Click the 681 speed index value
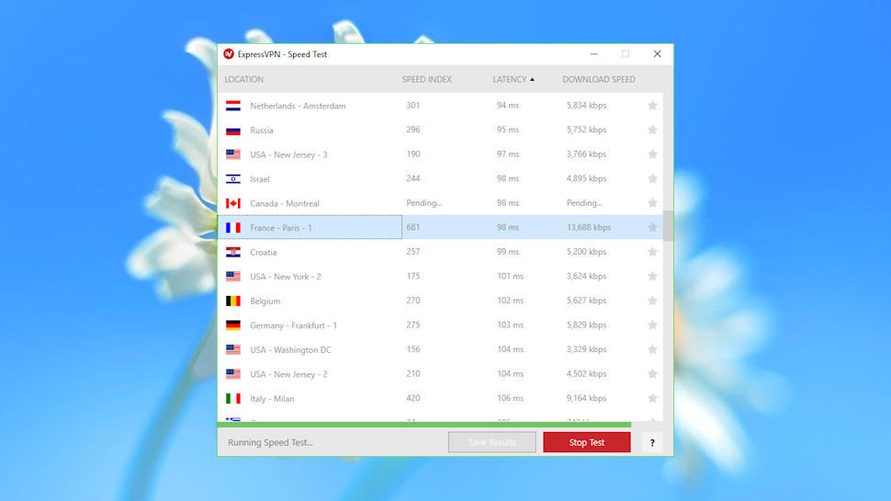 pyautogui.click(x=413, y=227)
